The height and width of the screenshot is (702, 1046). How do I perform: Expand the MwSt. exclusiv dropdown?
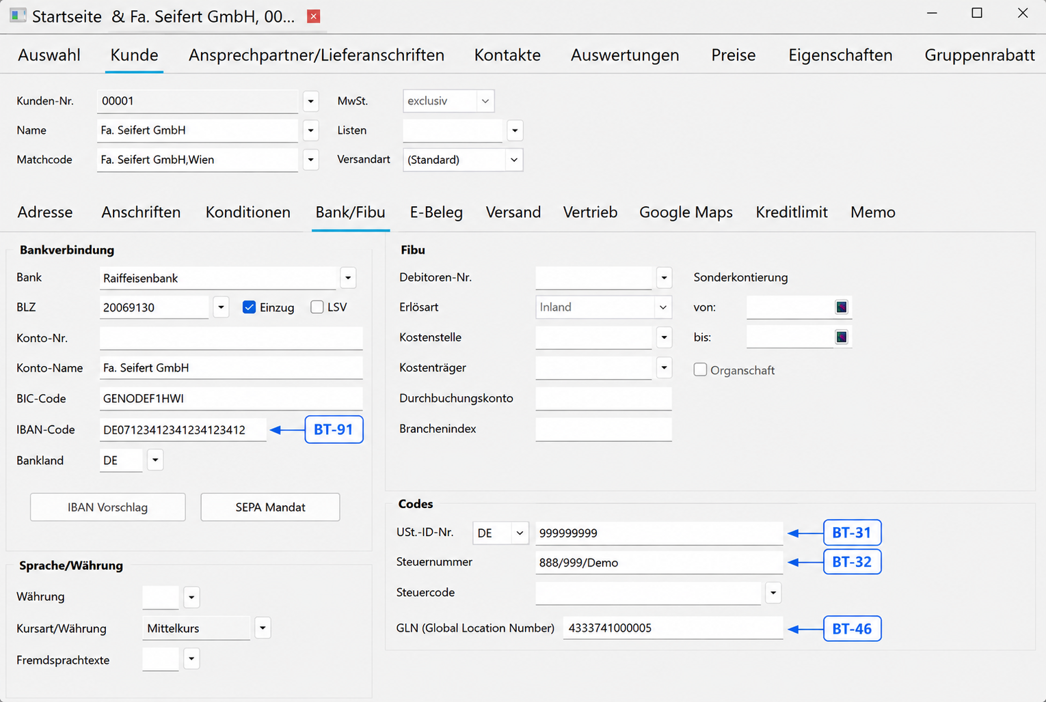[485, 101]
